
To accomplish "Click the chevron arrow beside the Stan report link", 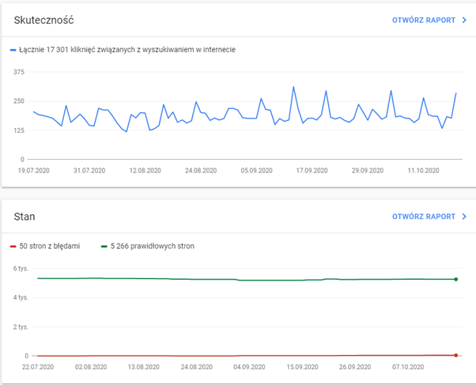I will 464,216.
